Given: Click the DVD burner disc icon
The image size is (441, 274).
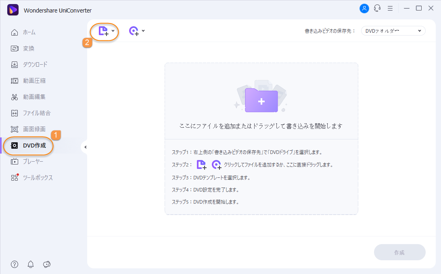Looking at the screenshot, I should [15, 145].
